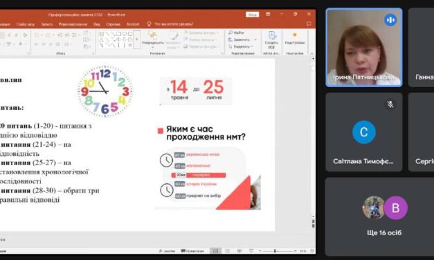Viewport: 434px width, 260px height.
Task: Open the Comments (Примечания) pane from status bar
Action: [x=192, y=251]
